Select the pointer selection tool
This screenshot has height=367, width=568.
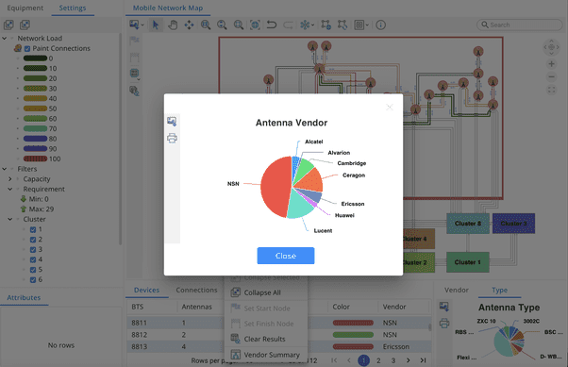[156, 25]
